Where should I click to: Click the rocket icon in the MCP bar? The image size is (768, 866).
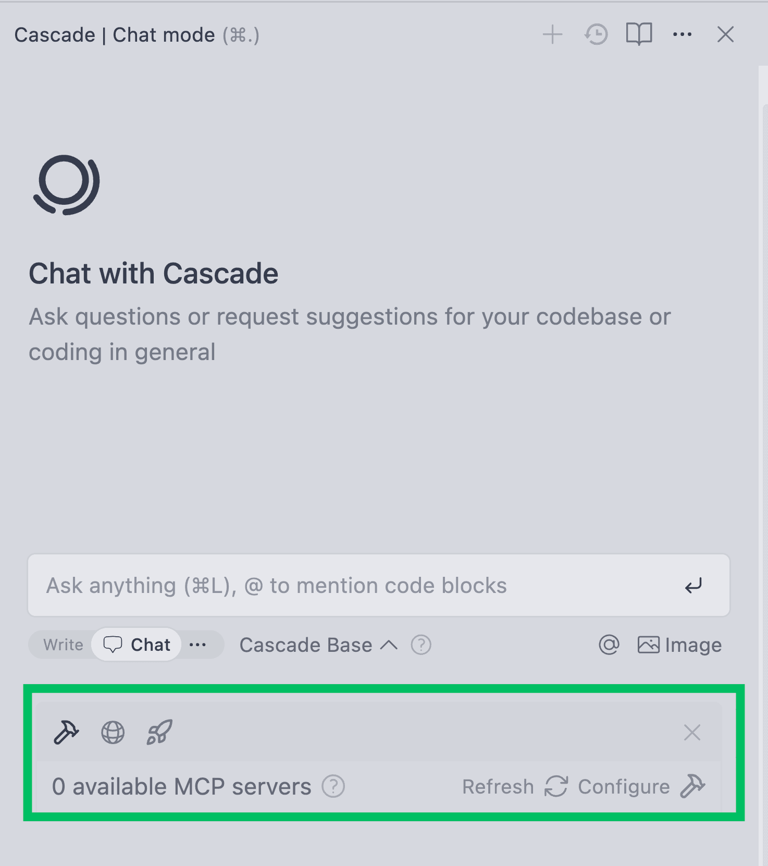point(158,733)
